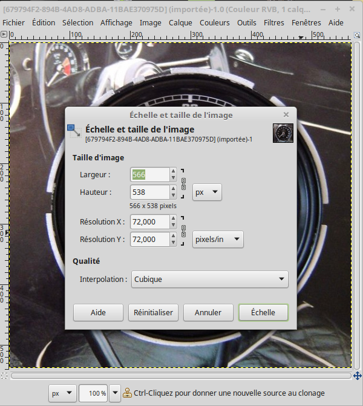Decrease Résolution X with down arrow
This screenshot has height=406, width=363.
[x=173, y=225]
